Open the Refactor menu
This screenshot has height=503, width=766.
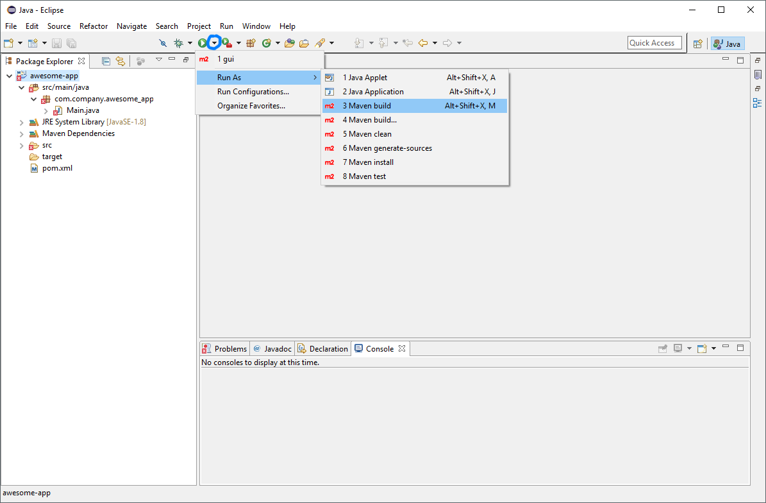tap(94, 26)
